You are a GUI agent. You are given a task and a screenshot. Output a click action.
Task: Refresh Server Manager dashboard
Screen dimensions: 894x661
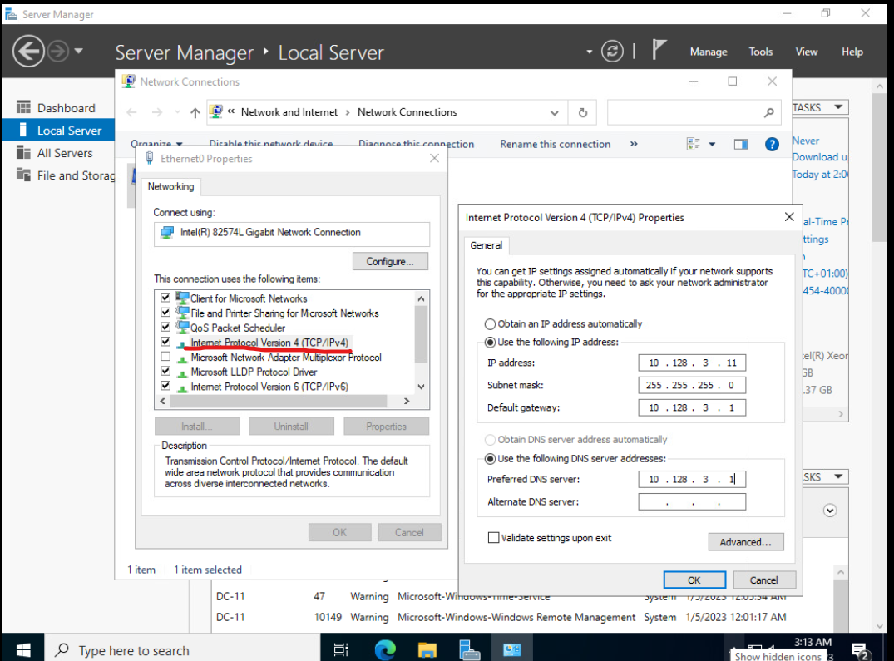click(x=612, y=52)
